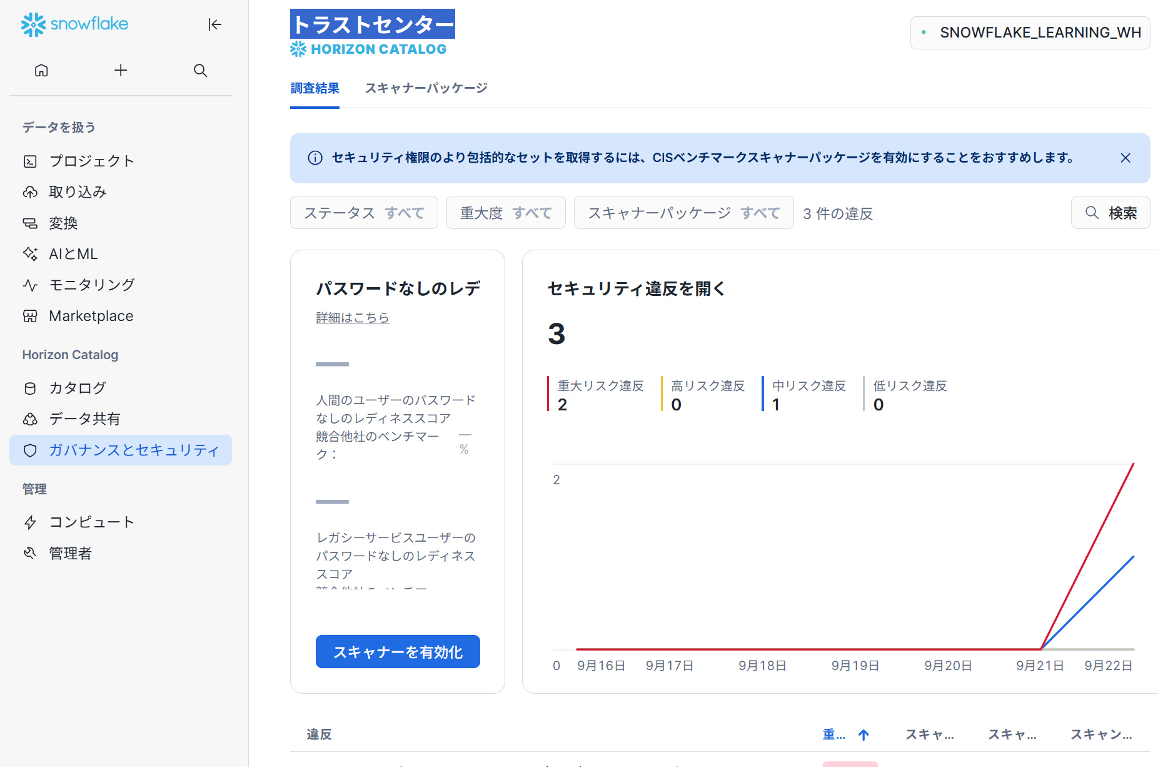Click the ガバナンスとセキュリティ shield icon
This screenshot has width=1158, height=767.
(30, 450)
